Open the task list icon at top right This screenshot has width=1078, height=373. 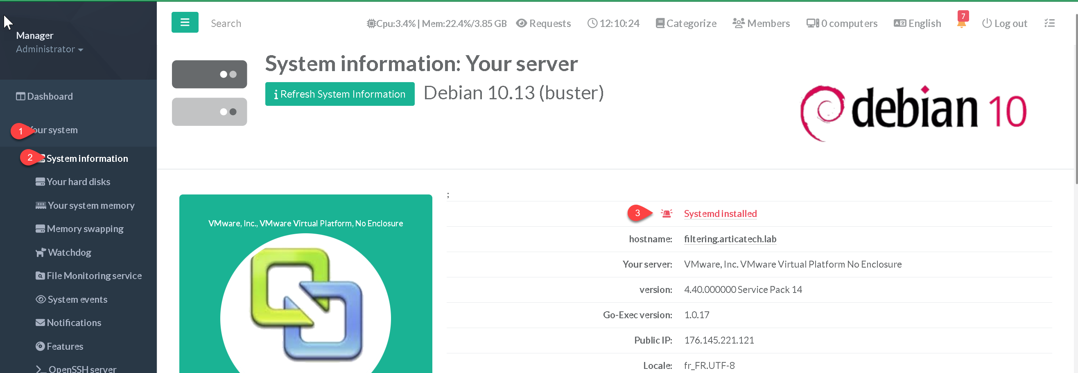tap(1049, 23)
